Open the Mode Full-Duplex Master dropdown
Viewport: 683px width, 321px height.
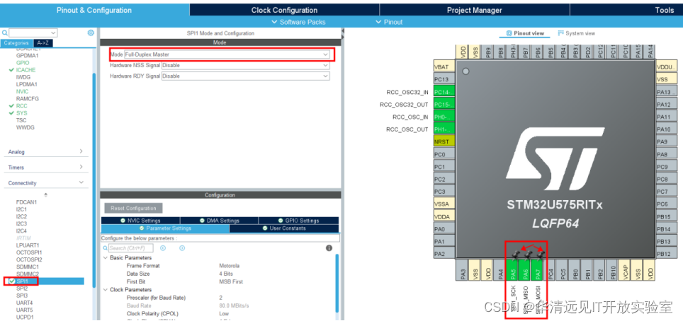[227, 54]
